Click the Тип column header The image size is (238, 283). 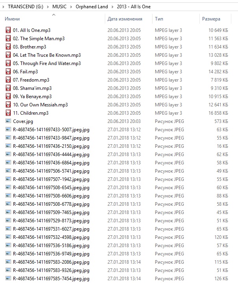159,19
